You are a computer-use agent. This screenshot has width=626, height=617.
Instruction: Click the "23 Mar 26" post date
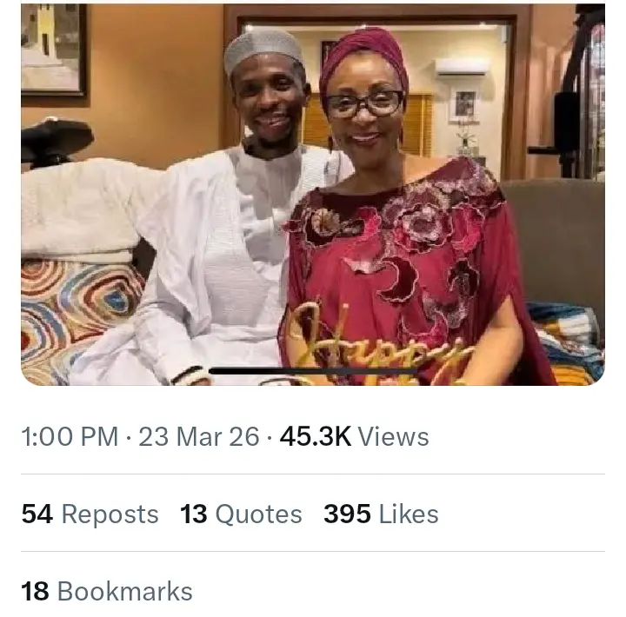click(198, 436)
